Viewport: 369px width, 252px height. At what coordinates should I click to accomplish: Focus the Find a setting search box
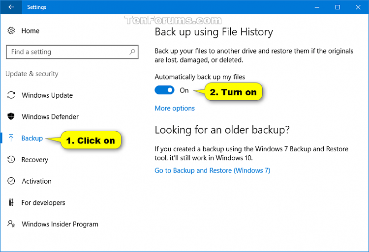pos(72,52)
